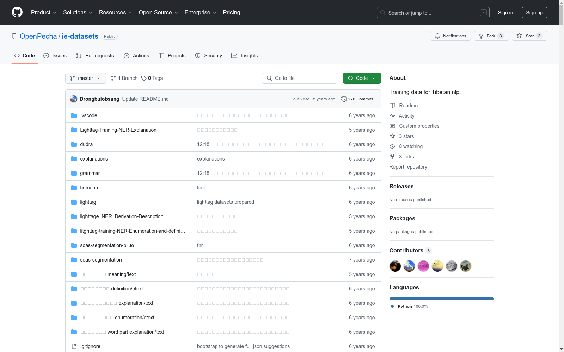
Task: Open the lighttage_NER_Derivation-Description folder
Action: [122, 216]
